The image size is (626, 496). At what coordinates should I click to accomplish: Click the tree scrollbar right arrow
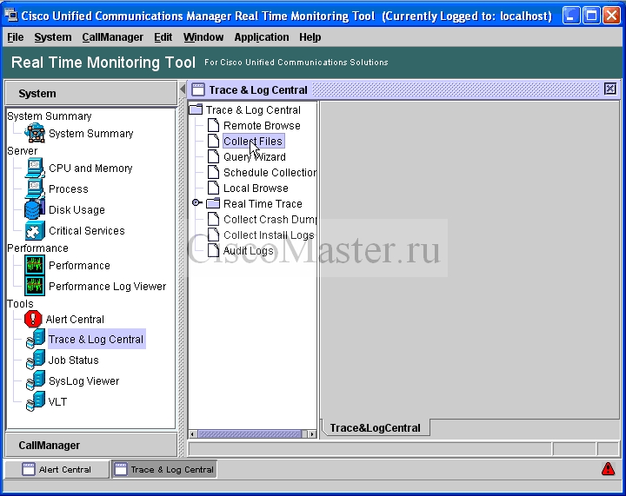pyautogui.click(x=312, y=433)
